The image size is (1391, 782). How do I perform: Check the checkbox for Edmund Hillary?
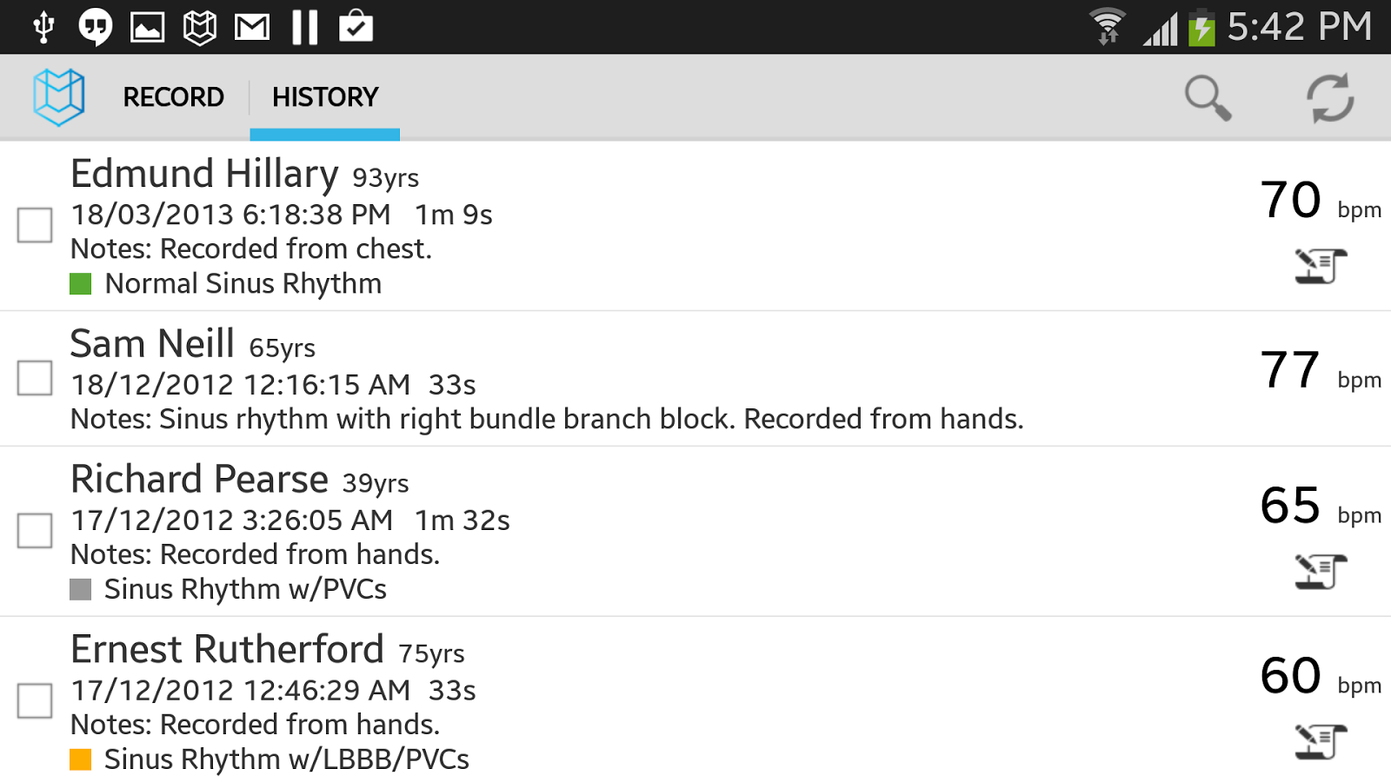[35, 226]
